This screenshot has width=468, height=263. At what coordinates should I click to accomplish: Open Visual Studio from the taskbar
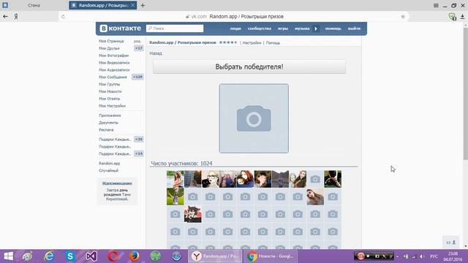click(x=91, y=256)
